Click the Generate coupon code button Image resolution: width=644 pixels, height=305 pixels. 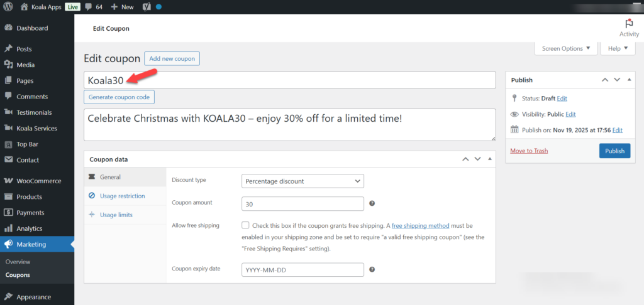[119, 97]
